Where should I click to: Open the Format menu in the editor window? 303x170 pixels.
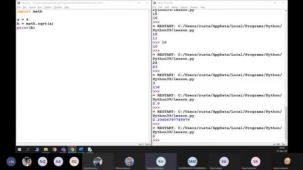32,8
